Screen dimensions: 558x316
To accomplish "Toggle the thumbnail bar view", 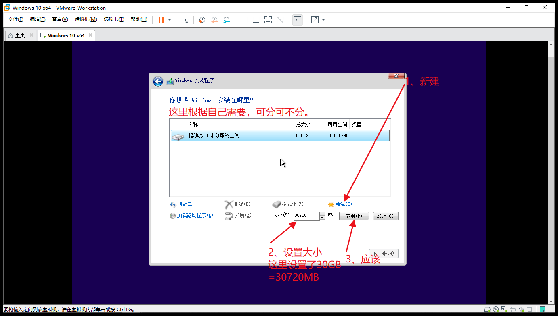I will [x=256, y=20].
